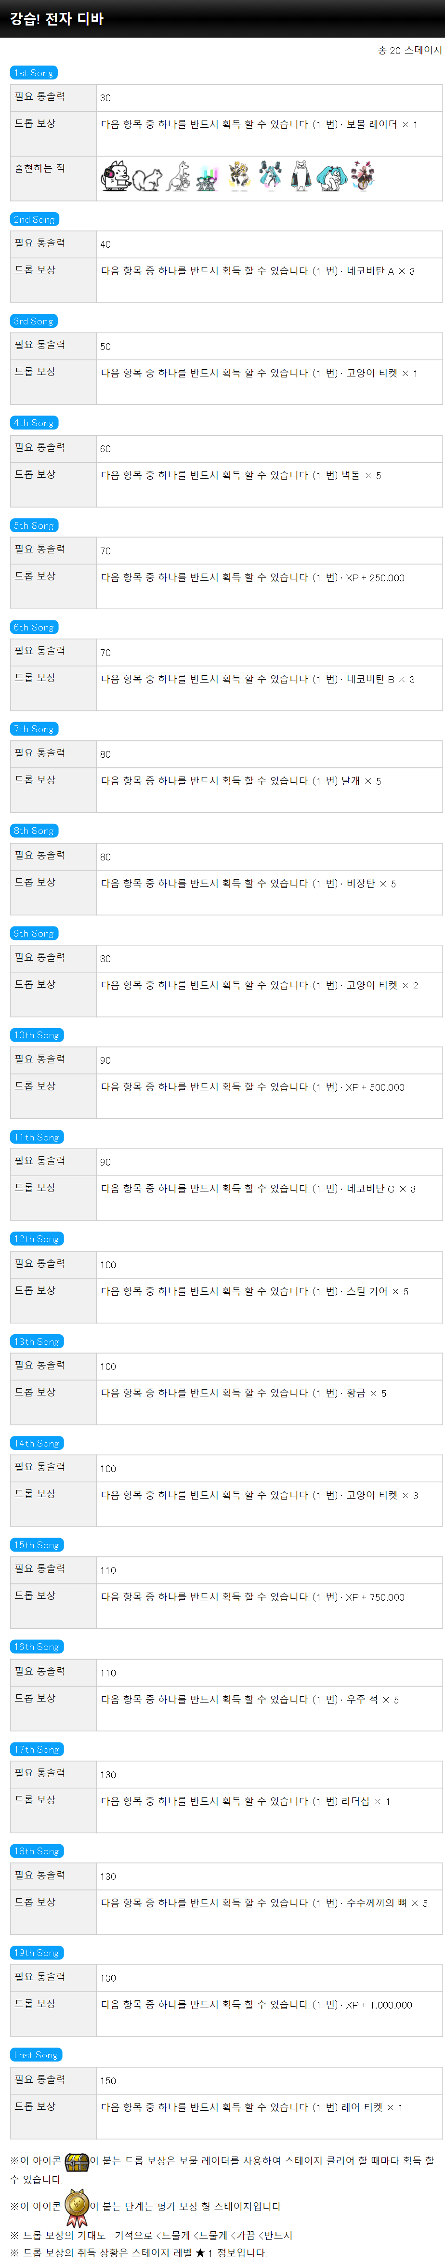Select the 10th Song stage label
This screenshot has height=2265, width=445.
click(x=36, y=1035)
